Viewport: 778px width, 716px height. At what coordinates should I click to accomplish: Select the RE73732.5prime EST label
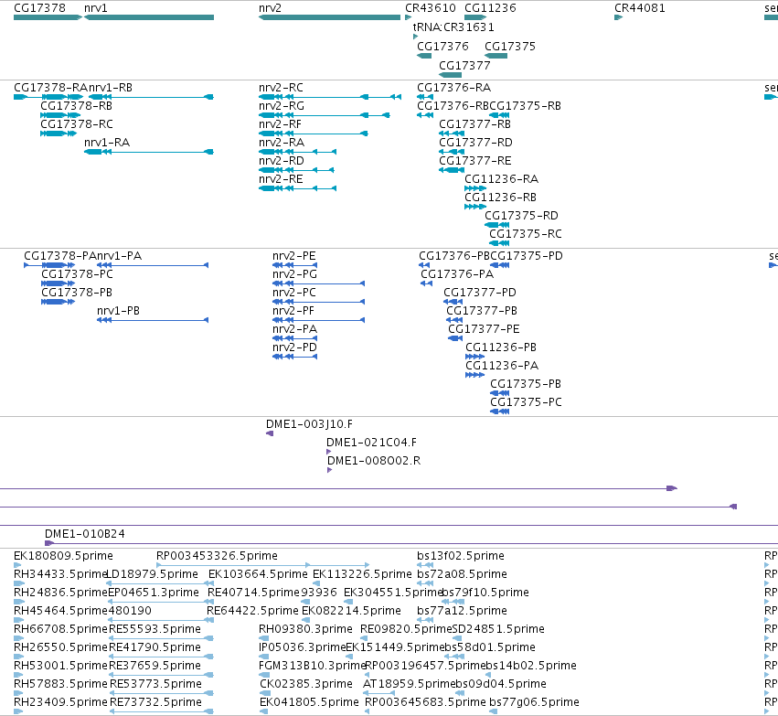[155, 702]
